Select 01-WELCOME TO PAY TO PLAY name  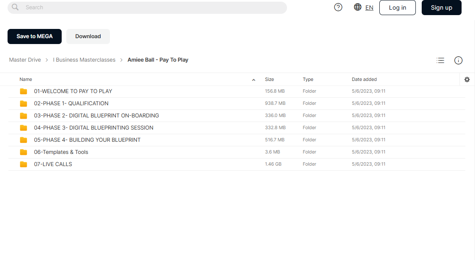[x=73, y=91]
